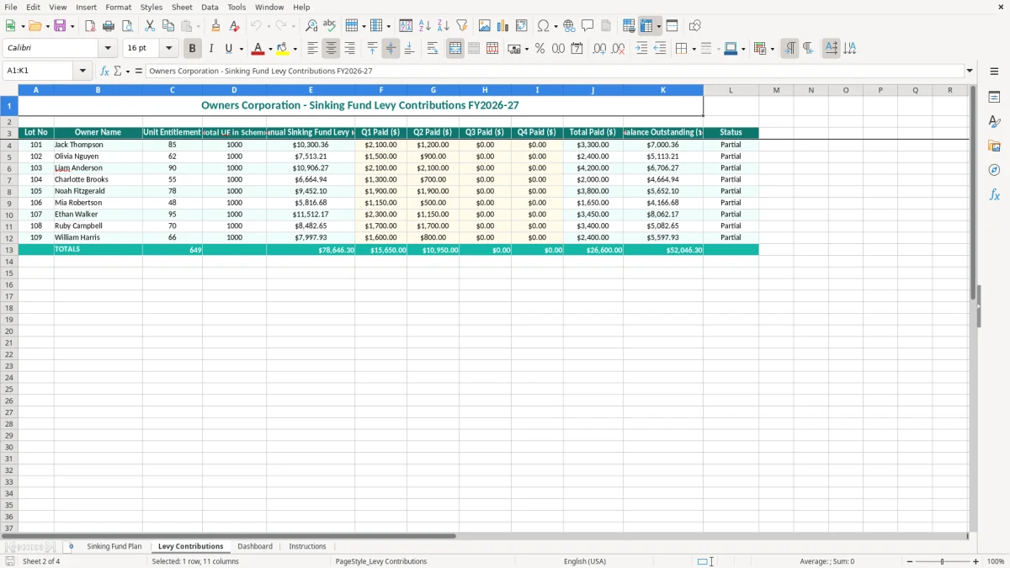Switch to Sinking Fund Plan tab
Viewport: 1010px width, 568px height.
[x=114, y=547]
